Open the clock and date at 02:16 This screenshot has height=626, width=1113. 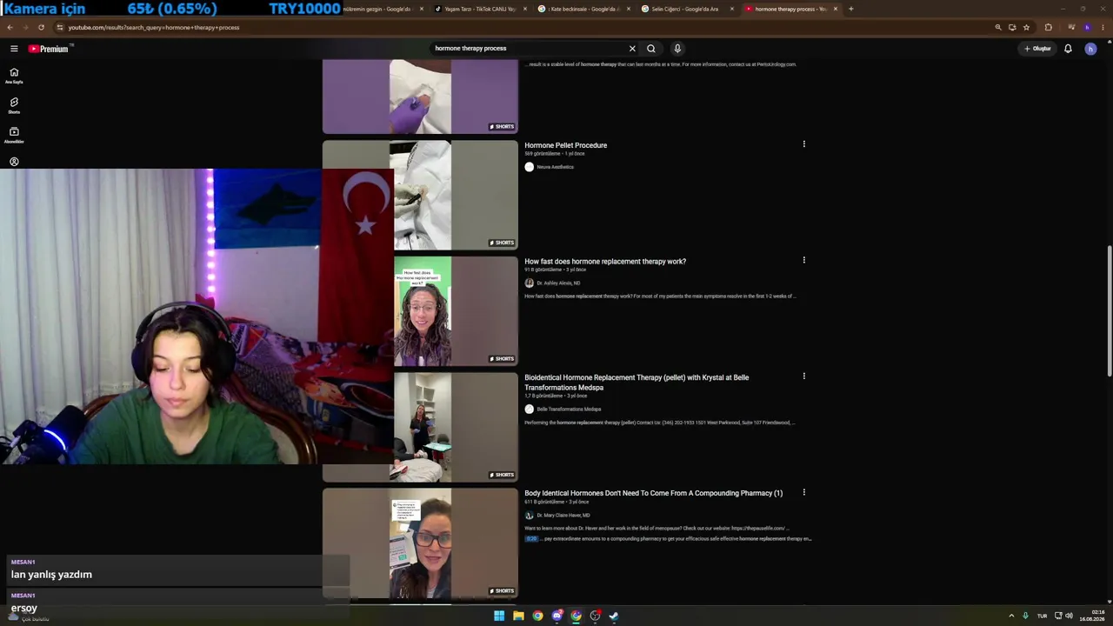pyautogui.click(x=1094, y=616)
